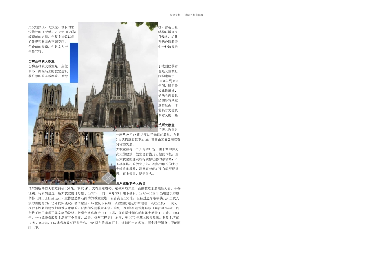Click the line starting 70 米、102 米、143 米

point(104,223)
